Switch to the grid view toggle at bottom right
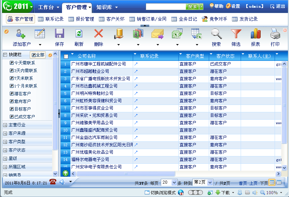The width and height of the screenshot is (289, 197). (279, 182)
